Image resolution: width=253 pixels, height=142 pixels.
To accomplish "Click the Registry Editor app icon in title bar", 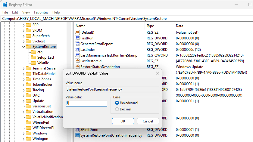I will (5, 5).
